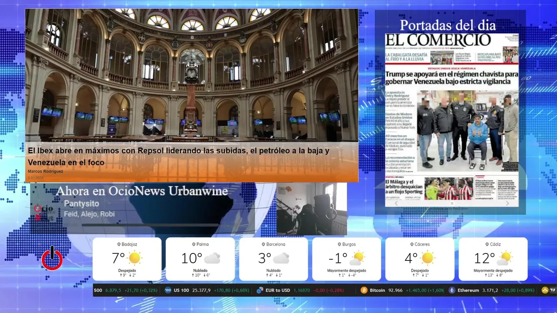Click the Ethereum label in ticker
Image resolution: width=557 pixels, height=313 pixels.
468,290
